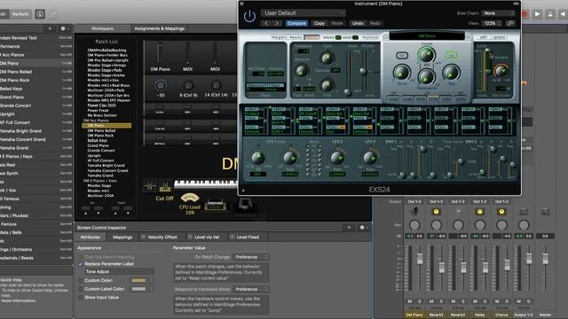Screen dimensions: 568x319
Task: Mute the DM Piano channel strip
Action: point(410,301)
